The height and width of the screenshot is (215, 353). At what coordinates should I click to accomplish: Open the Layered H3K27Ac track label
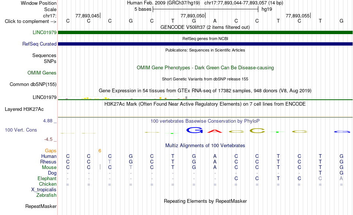[x=24, y=109]
